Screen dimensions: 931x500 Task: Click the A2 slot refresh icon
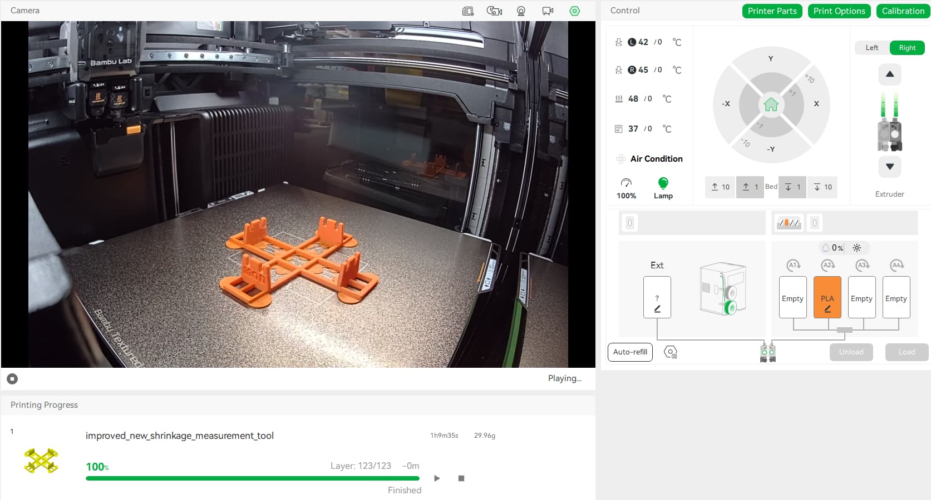tap(827, 266)
